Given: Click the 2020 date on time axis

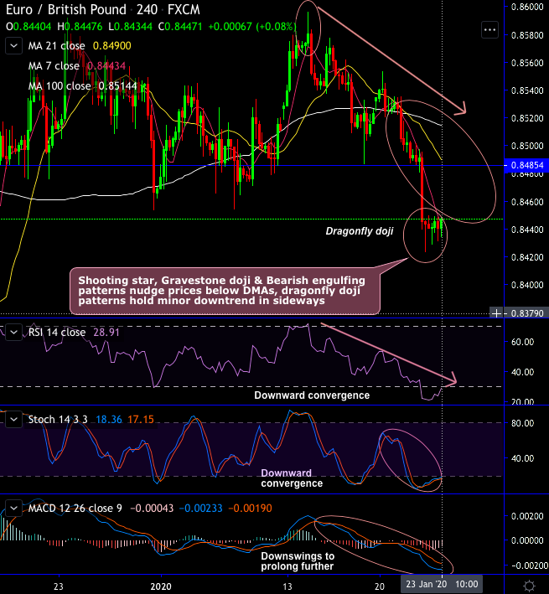Looking at the screenshot, I should pyautogui.click(x=161, y=586).
